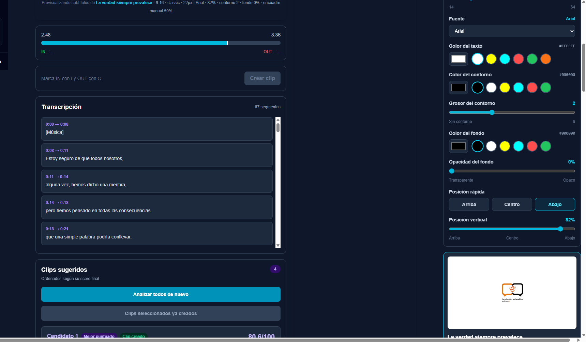
Task: Pick black circle for background color
Action: [478, 146]
